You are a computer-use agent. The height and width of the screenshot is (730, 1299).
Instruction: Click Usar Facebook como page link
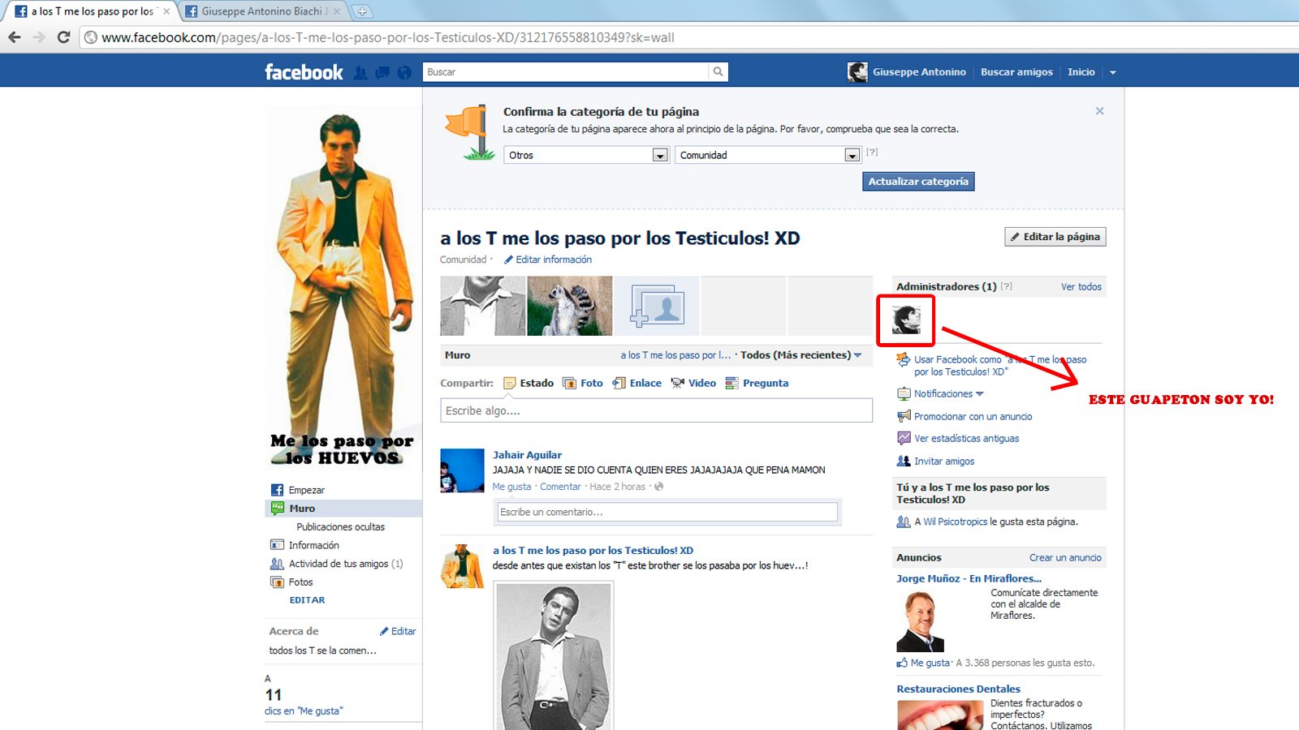click(x=1000, y=366)
